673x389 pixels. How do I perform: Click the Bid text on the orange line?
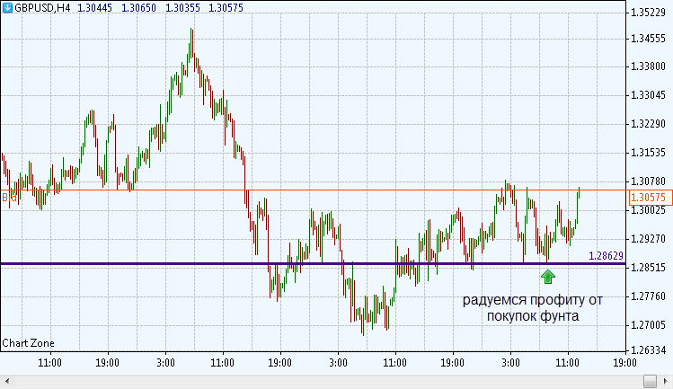(9, 198)
